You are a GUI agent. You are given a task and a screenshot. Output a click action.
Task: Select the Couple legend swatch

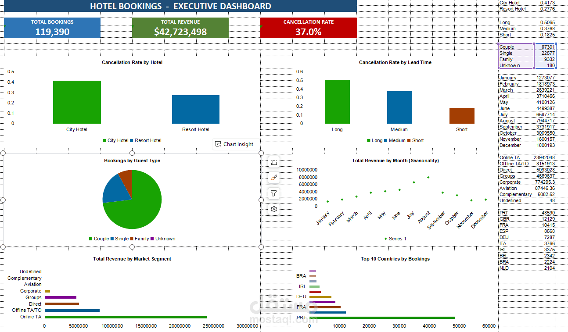pos(91,239)
